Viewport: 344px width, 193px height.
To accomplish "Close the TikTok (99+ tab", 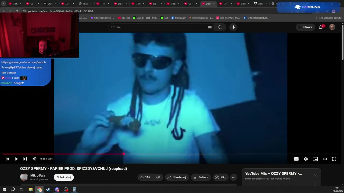I will [x=56, y=4].
